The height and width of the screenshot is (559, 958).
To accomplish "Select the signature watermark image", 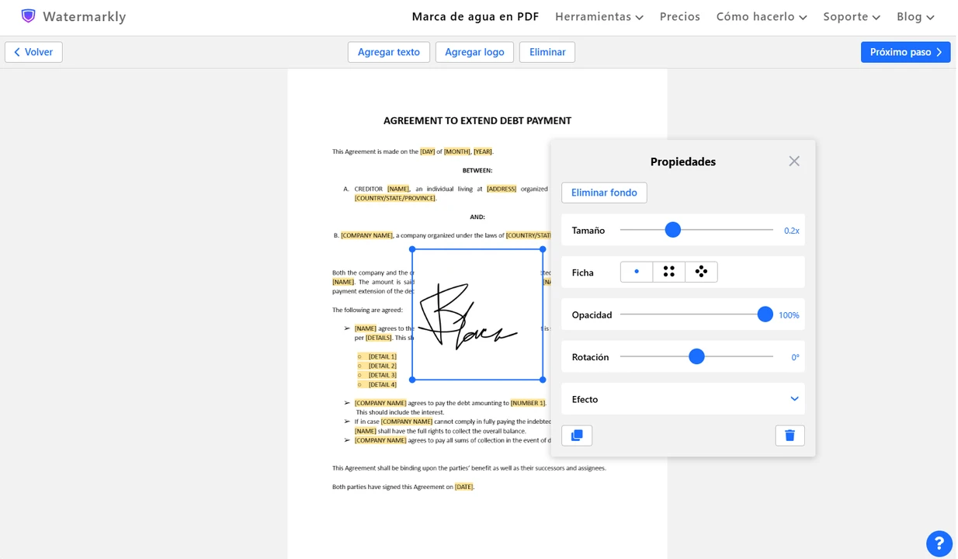I will point(477,314).
